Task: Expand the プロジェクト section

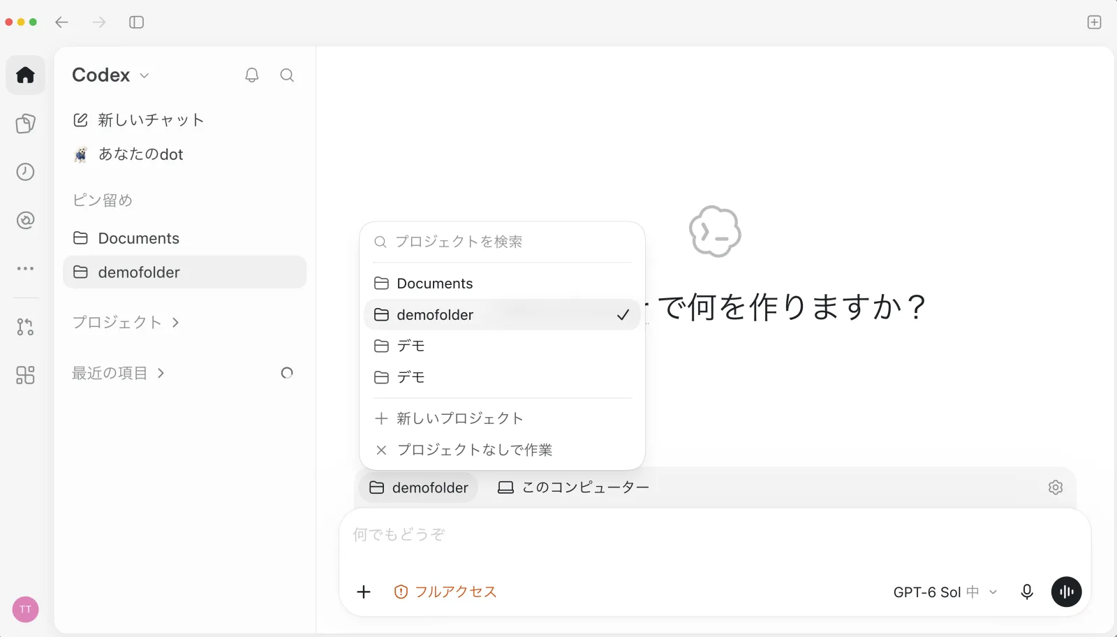Action: 126,322
